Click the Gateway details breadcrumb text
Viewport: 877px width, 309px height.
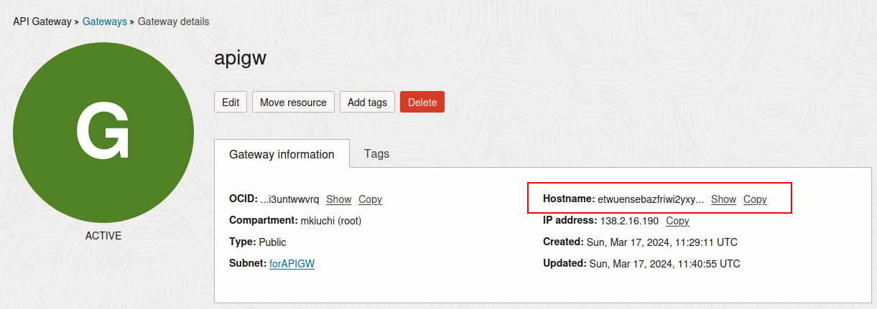(x=174, y=22)
